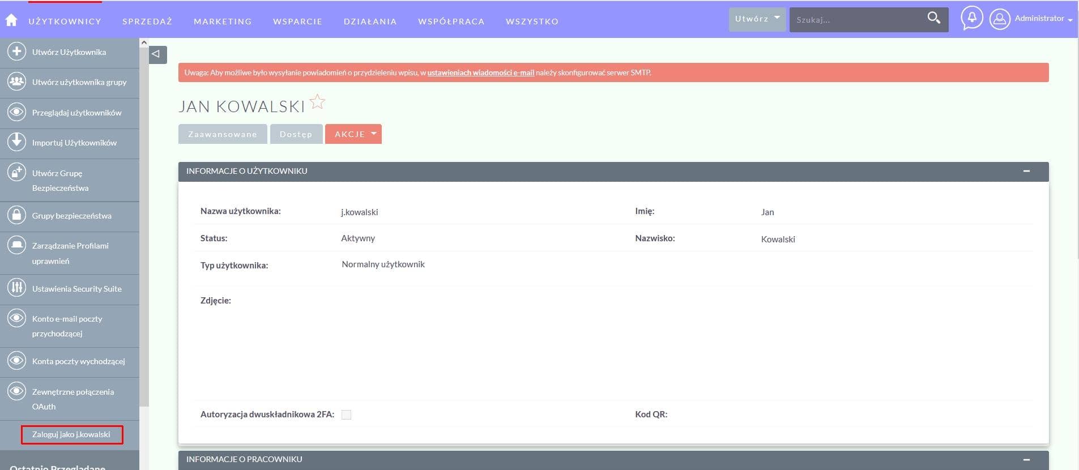Open the SPRZEDAŻ menu

click(x=147, y=22)
